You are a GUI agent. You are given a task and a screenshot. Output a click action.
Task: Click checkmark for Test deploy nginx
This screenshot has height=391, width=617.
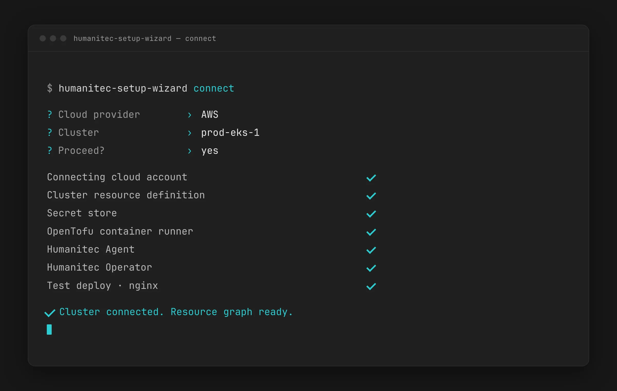(x=371, y=286)
